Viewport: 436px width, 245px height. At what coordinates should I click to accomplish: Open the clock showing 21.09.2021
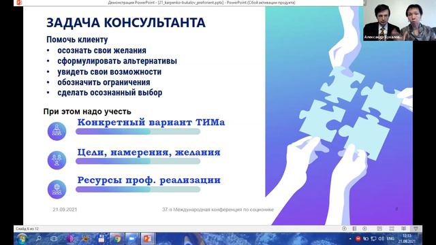(407, 239)
